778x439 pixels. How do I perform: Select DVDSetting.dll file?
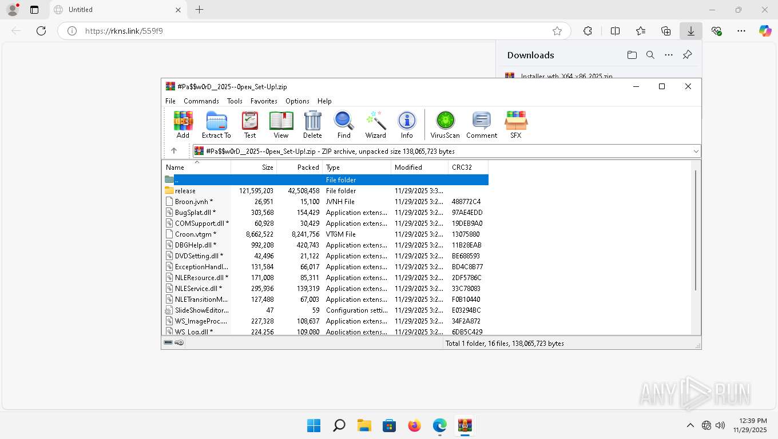(326, 256)
